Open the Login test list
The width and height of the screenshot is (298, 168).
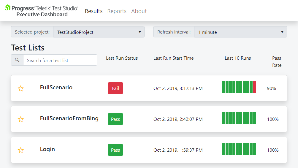47,149
